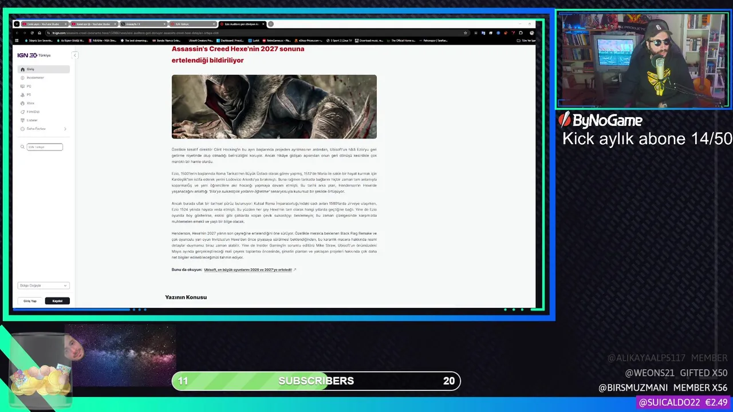Open The best streaming bookmark

point(135,41)
